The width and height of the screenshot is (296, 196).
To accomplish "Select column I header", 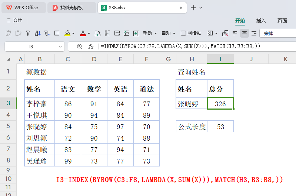I will 220,59.
